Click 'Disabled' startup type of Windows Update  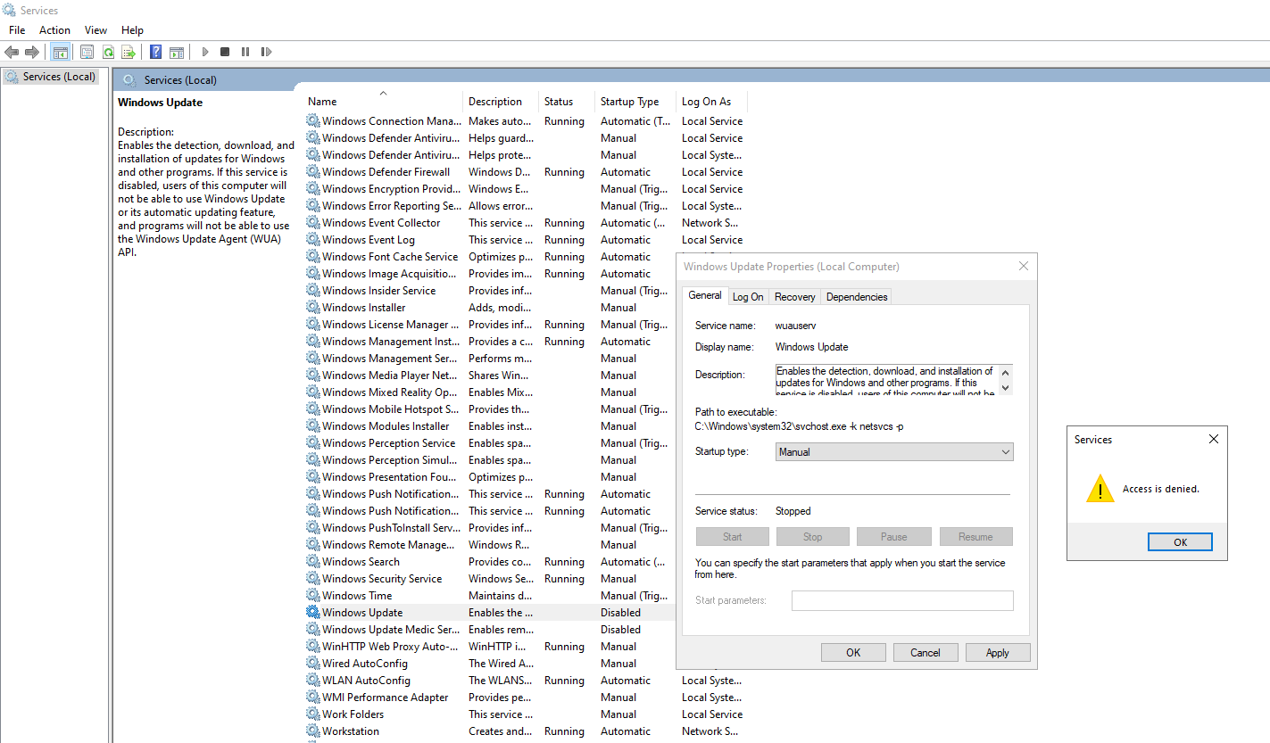coord(620,613)
